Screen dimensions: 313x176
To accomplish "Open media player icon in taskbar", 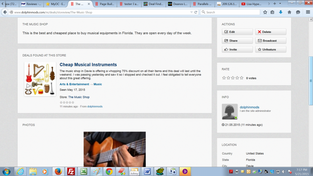I will [x=45, y=171].
